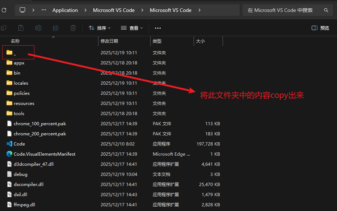This screenshot has height=211, width=337.
Task: Click the Copy toolbar icon
Action: (4, 28)
